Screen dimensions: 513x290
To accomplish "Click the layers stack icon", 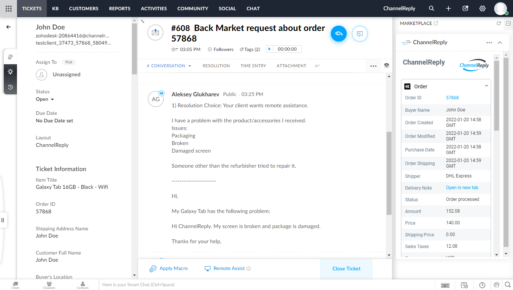I will (387, 65).
